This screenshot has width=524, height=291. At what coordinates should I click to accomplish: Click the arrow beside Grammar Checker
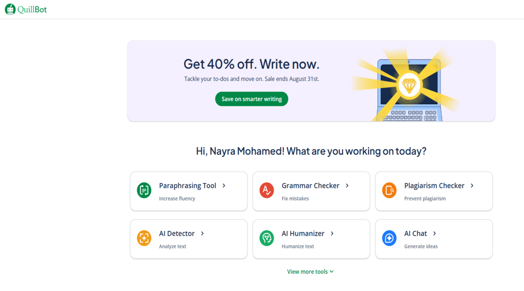click(347, 185)
